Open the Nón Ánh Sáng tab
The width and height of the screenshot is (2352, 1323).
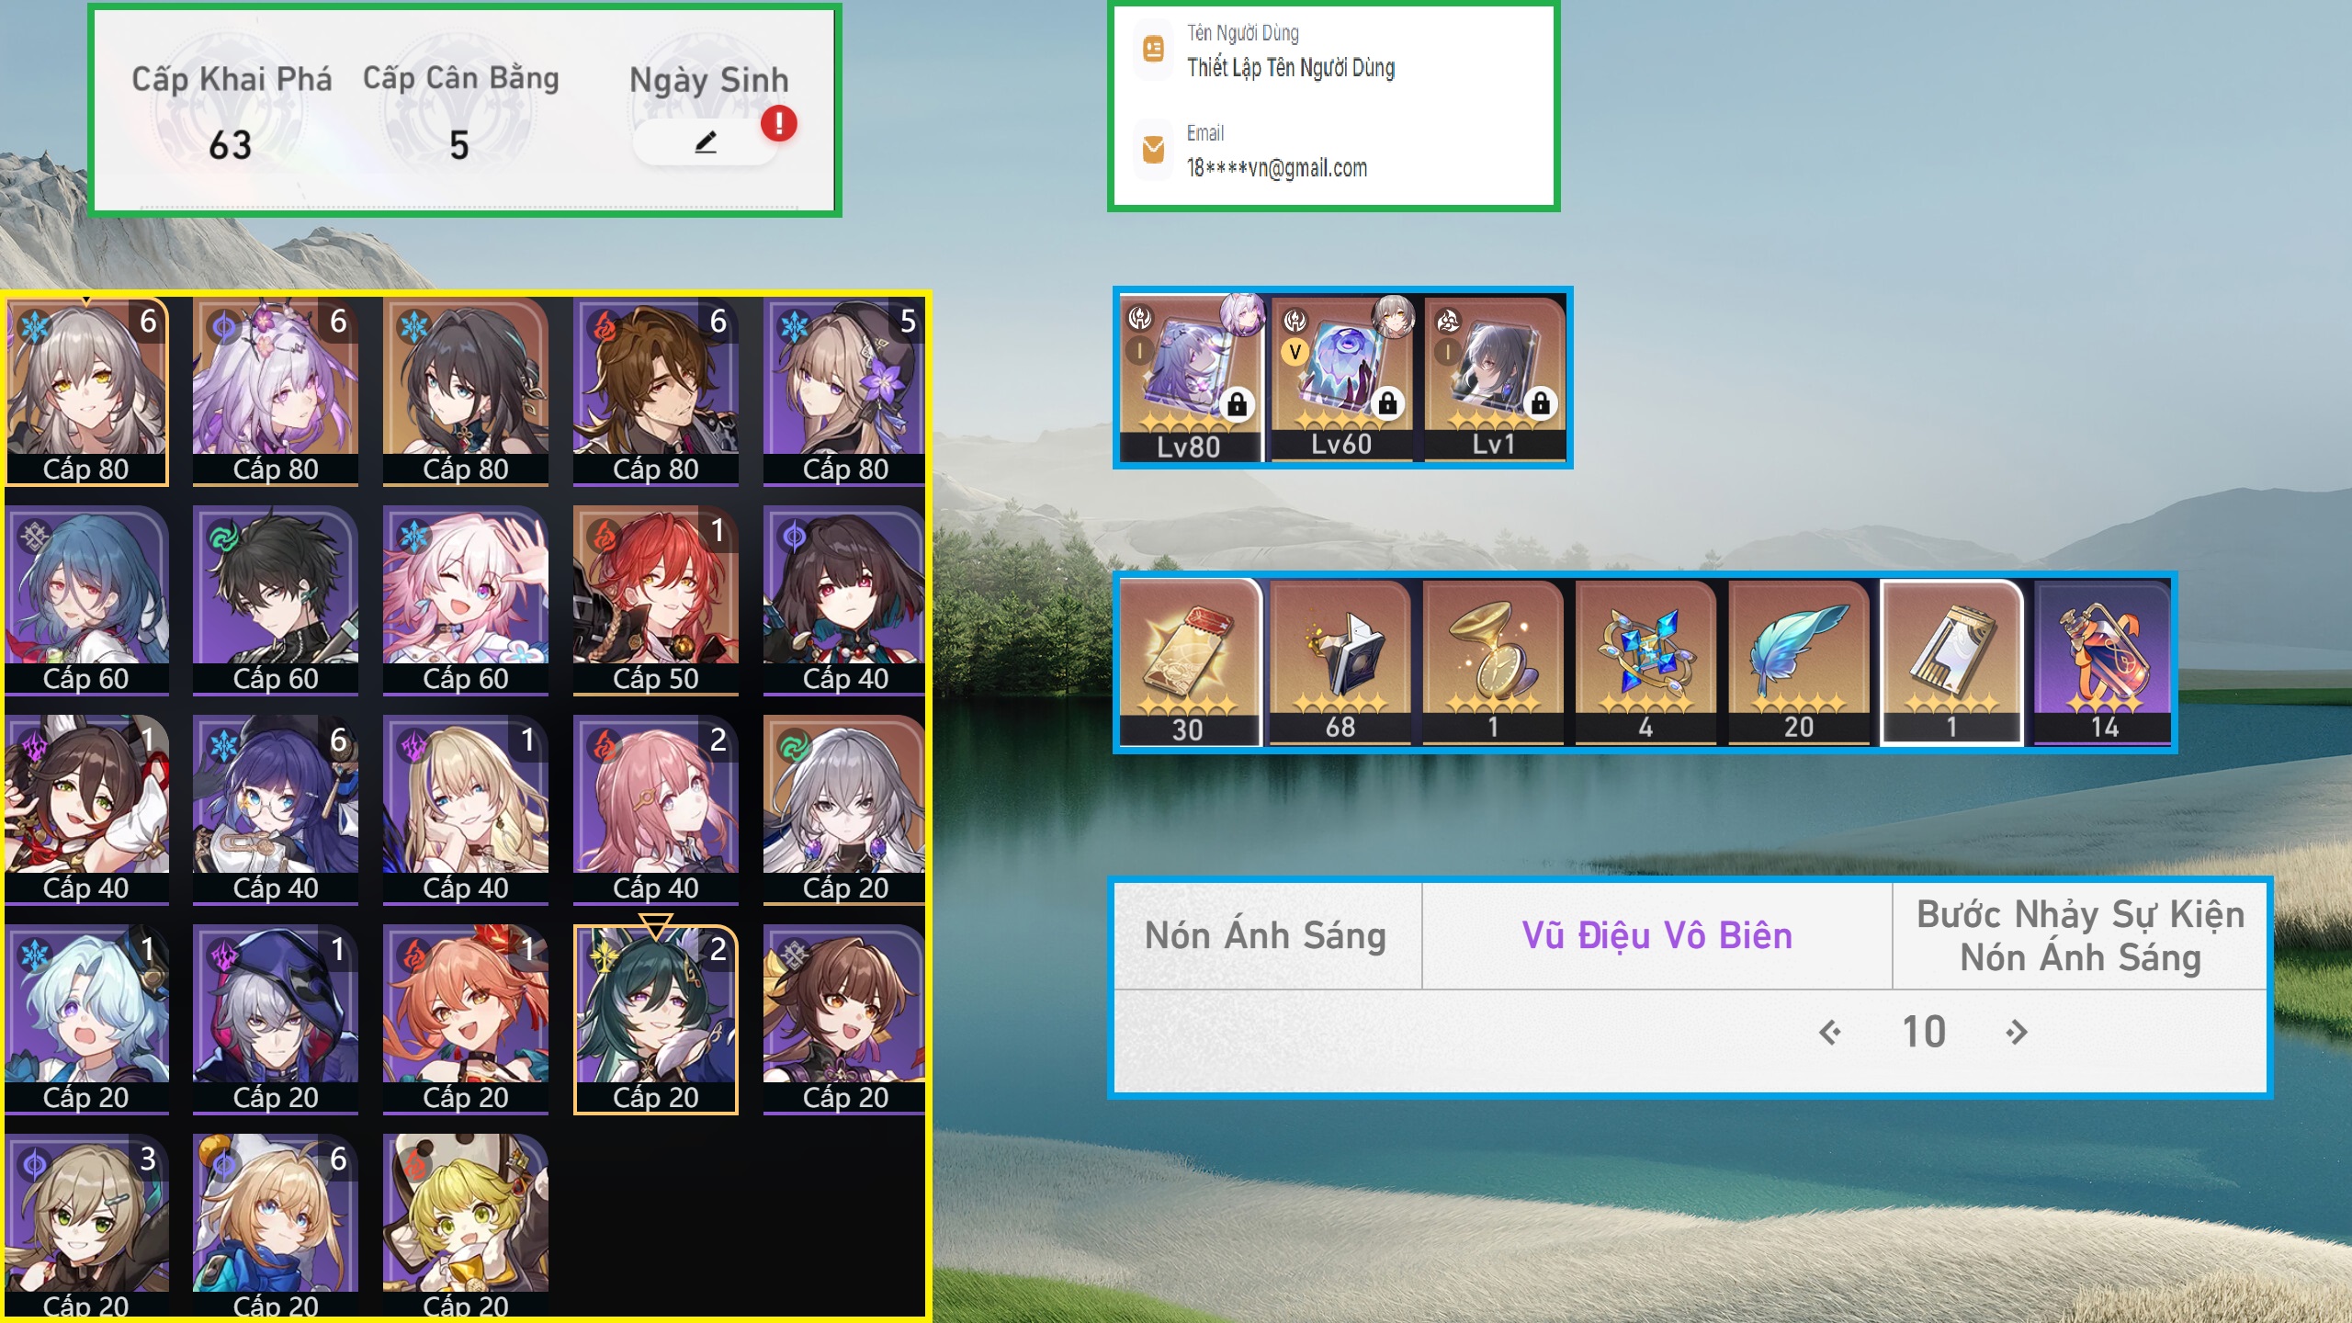1266,935
